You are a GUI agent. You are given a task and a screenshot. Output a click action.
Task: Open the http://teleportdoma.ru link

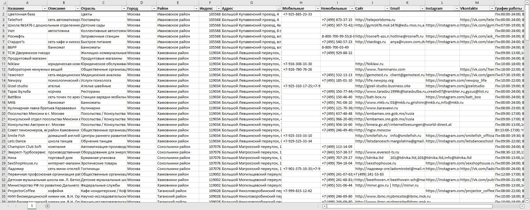coord(375,20)
